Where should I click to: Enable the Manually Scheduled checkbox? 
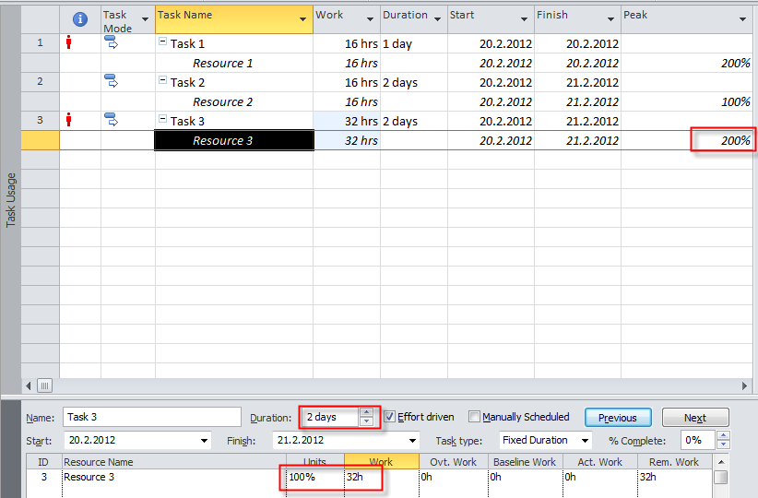[475, 417]
